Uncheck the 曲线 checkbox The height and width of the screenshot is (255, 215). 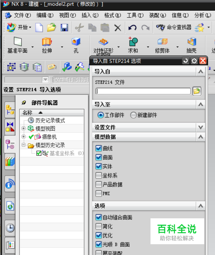98,148
